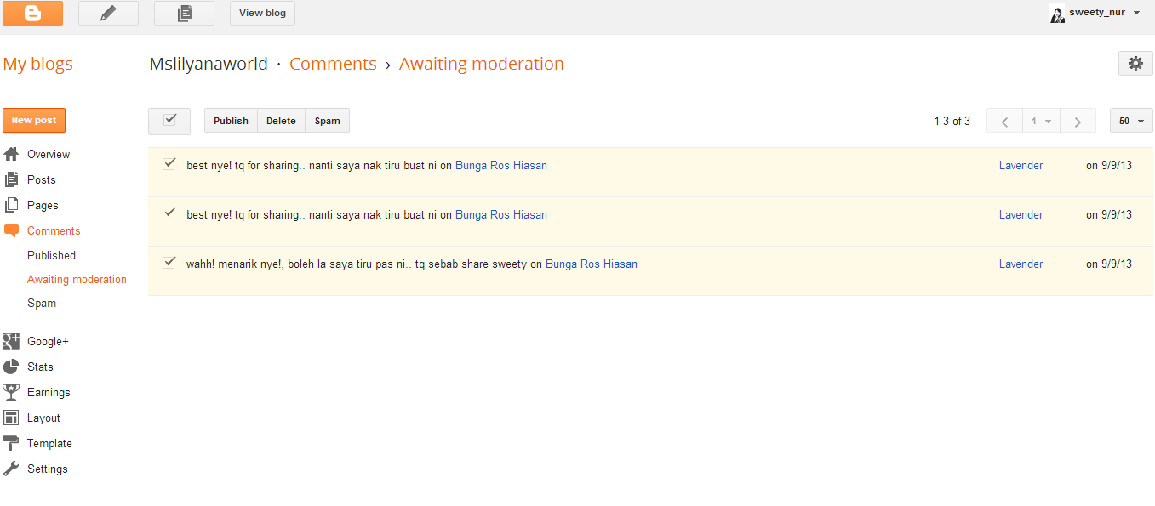Viewport: 1155px width, 506px height.
Task: Select the Spam item in sidebar
Action: (42, 303)
